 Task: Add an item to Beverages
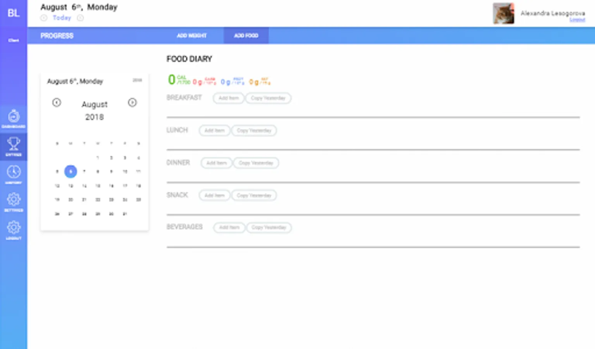(229, 228)
